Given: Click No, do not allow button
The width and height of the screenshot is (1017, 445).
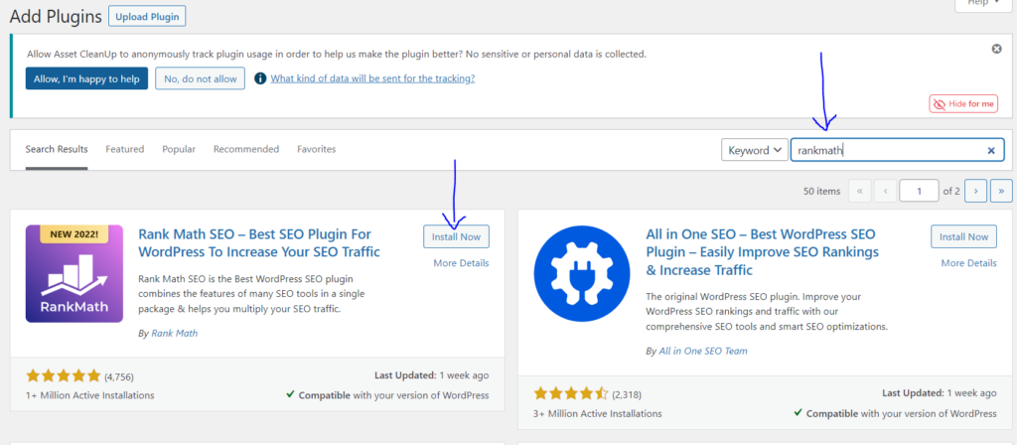Looking at the screenshot, I should (x=201, y=78).
